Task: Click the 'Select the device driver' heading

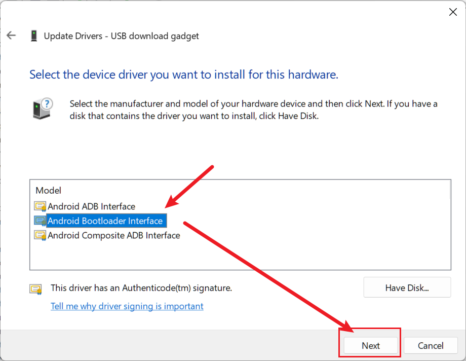Action: coord(184,75)
